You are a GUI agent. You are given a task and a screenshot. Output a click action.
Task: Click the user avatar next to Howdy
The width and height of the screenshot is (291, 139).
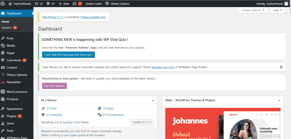click(286, 4)
